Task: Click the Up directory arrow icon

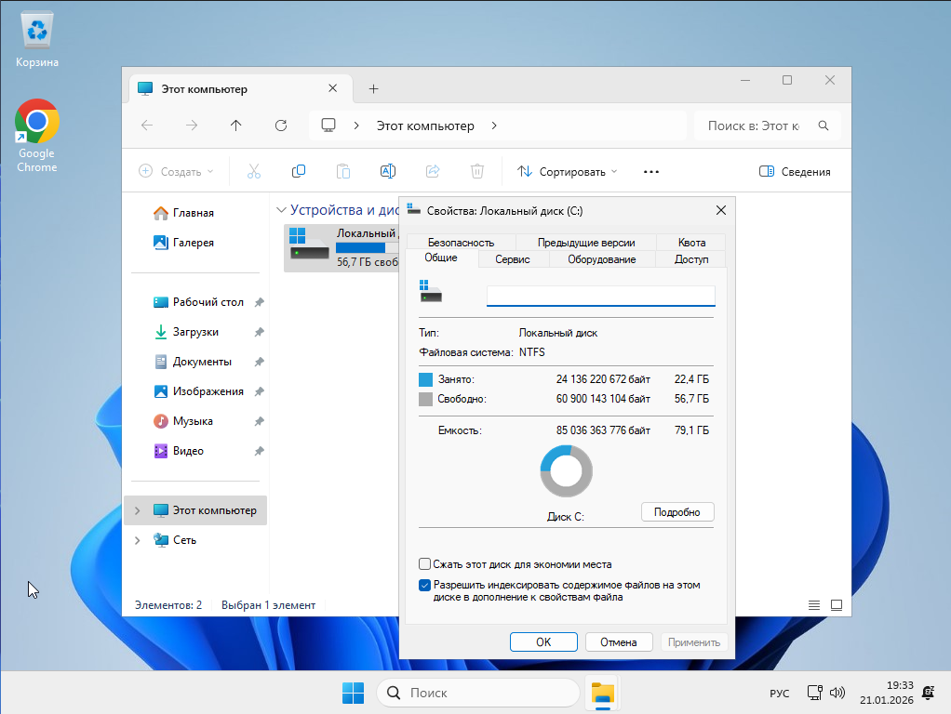Action: click(236, 126)
